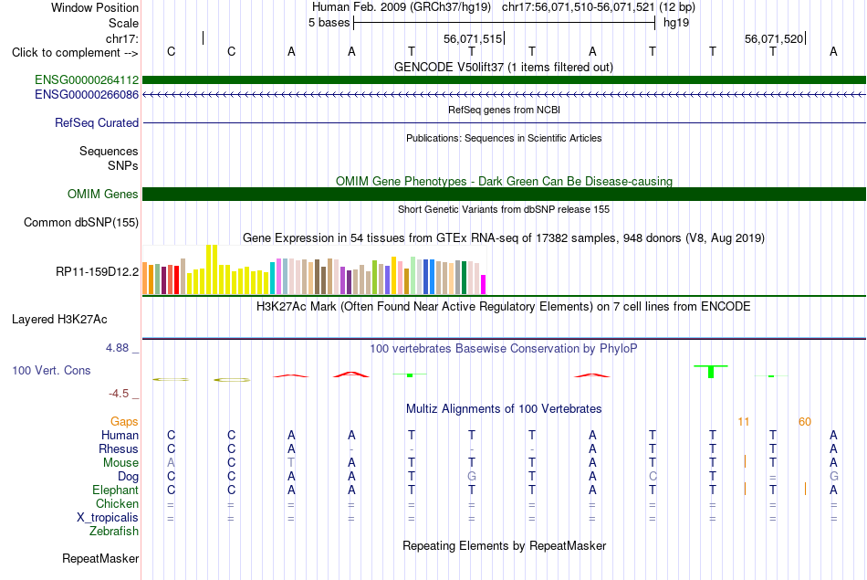Click the RefSeq Curated blue intron line

point(504,123)
